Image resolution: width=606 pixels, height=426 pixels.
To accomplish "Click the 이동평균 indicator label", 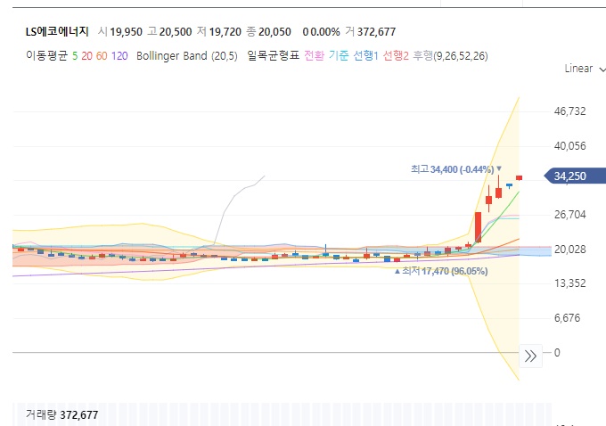I will coord(46,55).
